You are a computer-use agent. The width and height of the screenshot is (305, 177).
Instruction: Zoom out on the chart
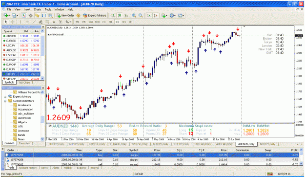pyautogui.click(x=141, y=15)
